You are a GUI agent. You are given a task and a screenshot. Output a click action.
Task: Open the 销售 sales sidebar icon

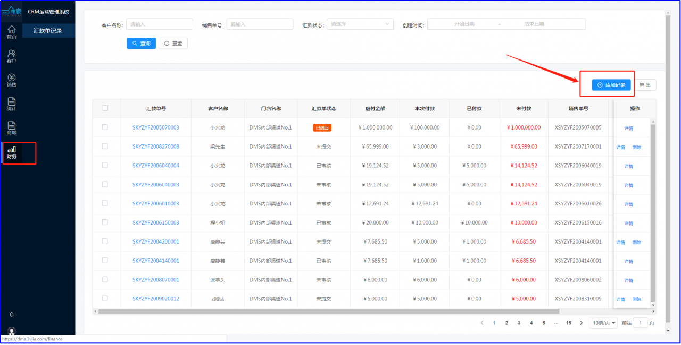pyautogui.click(x=11, y=80)
